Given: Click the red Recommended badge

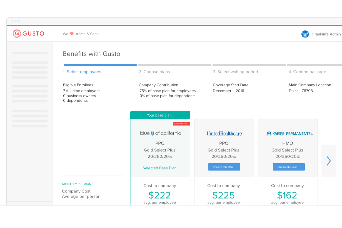Looking at the screenshot, I should pos(181,124).
